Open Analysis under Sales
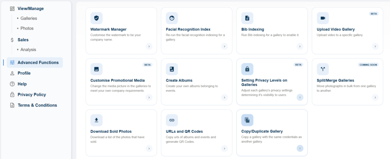 28,50
